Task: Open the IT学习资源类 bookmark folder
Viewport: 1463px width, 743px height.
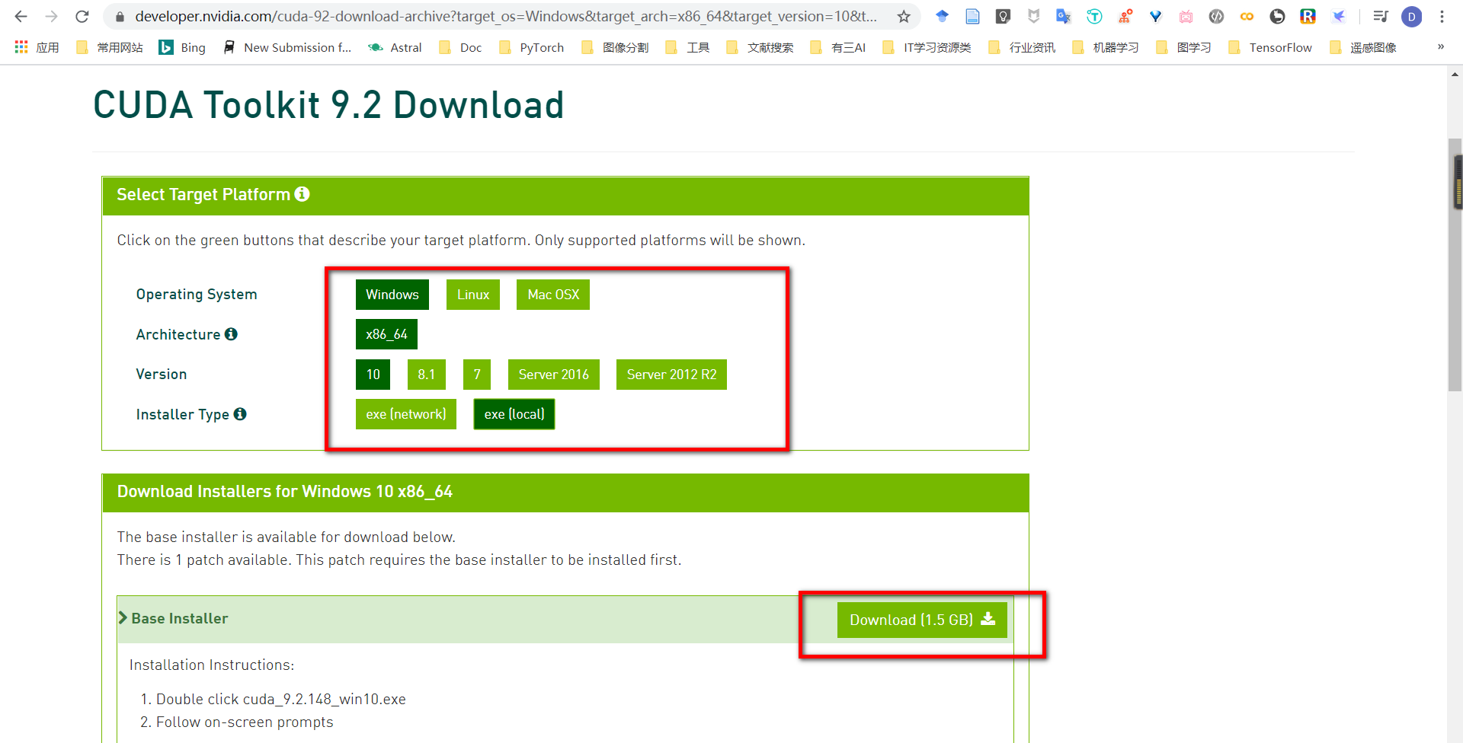Action: pyautogui.click(x=927, y=47)
